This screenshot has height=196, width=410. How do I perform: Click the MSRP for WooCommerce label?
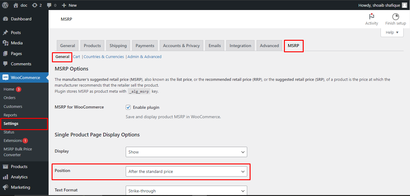(x=79, y=107)
